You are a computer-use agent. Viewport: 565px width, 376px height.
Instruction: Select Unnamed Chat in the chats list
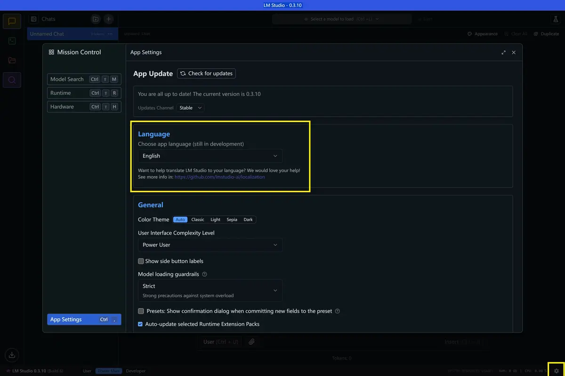[x=72, y=34]
